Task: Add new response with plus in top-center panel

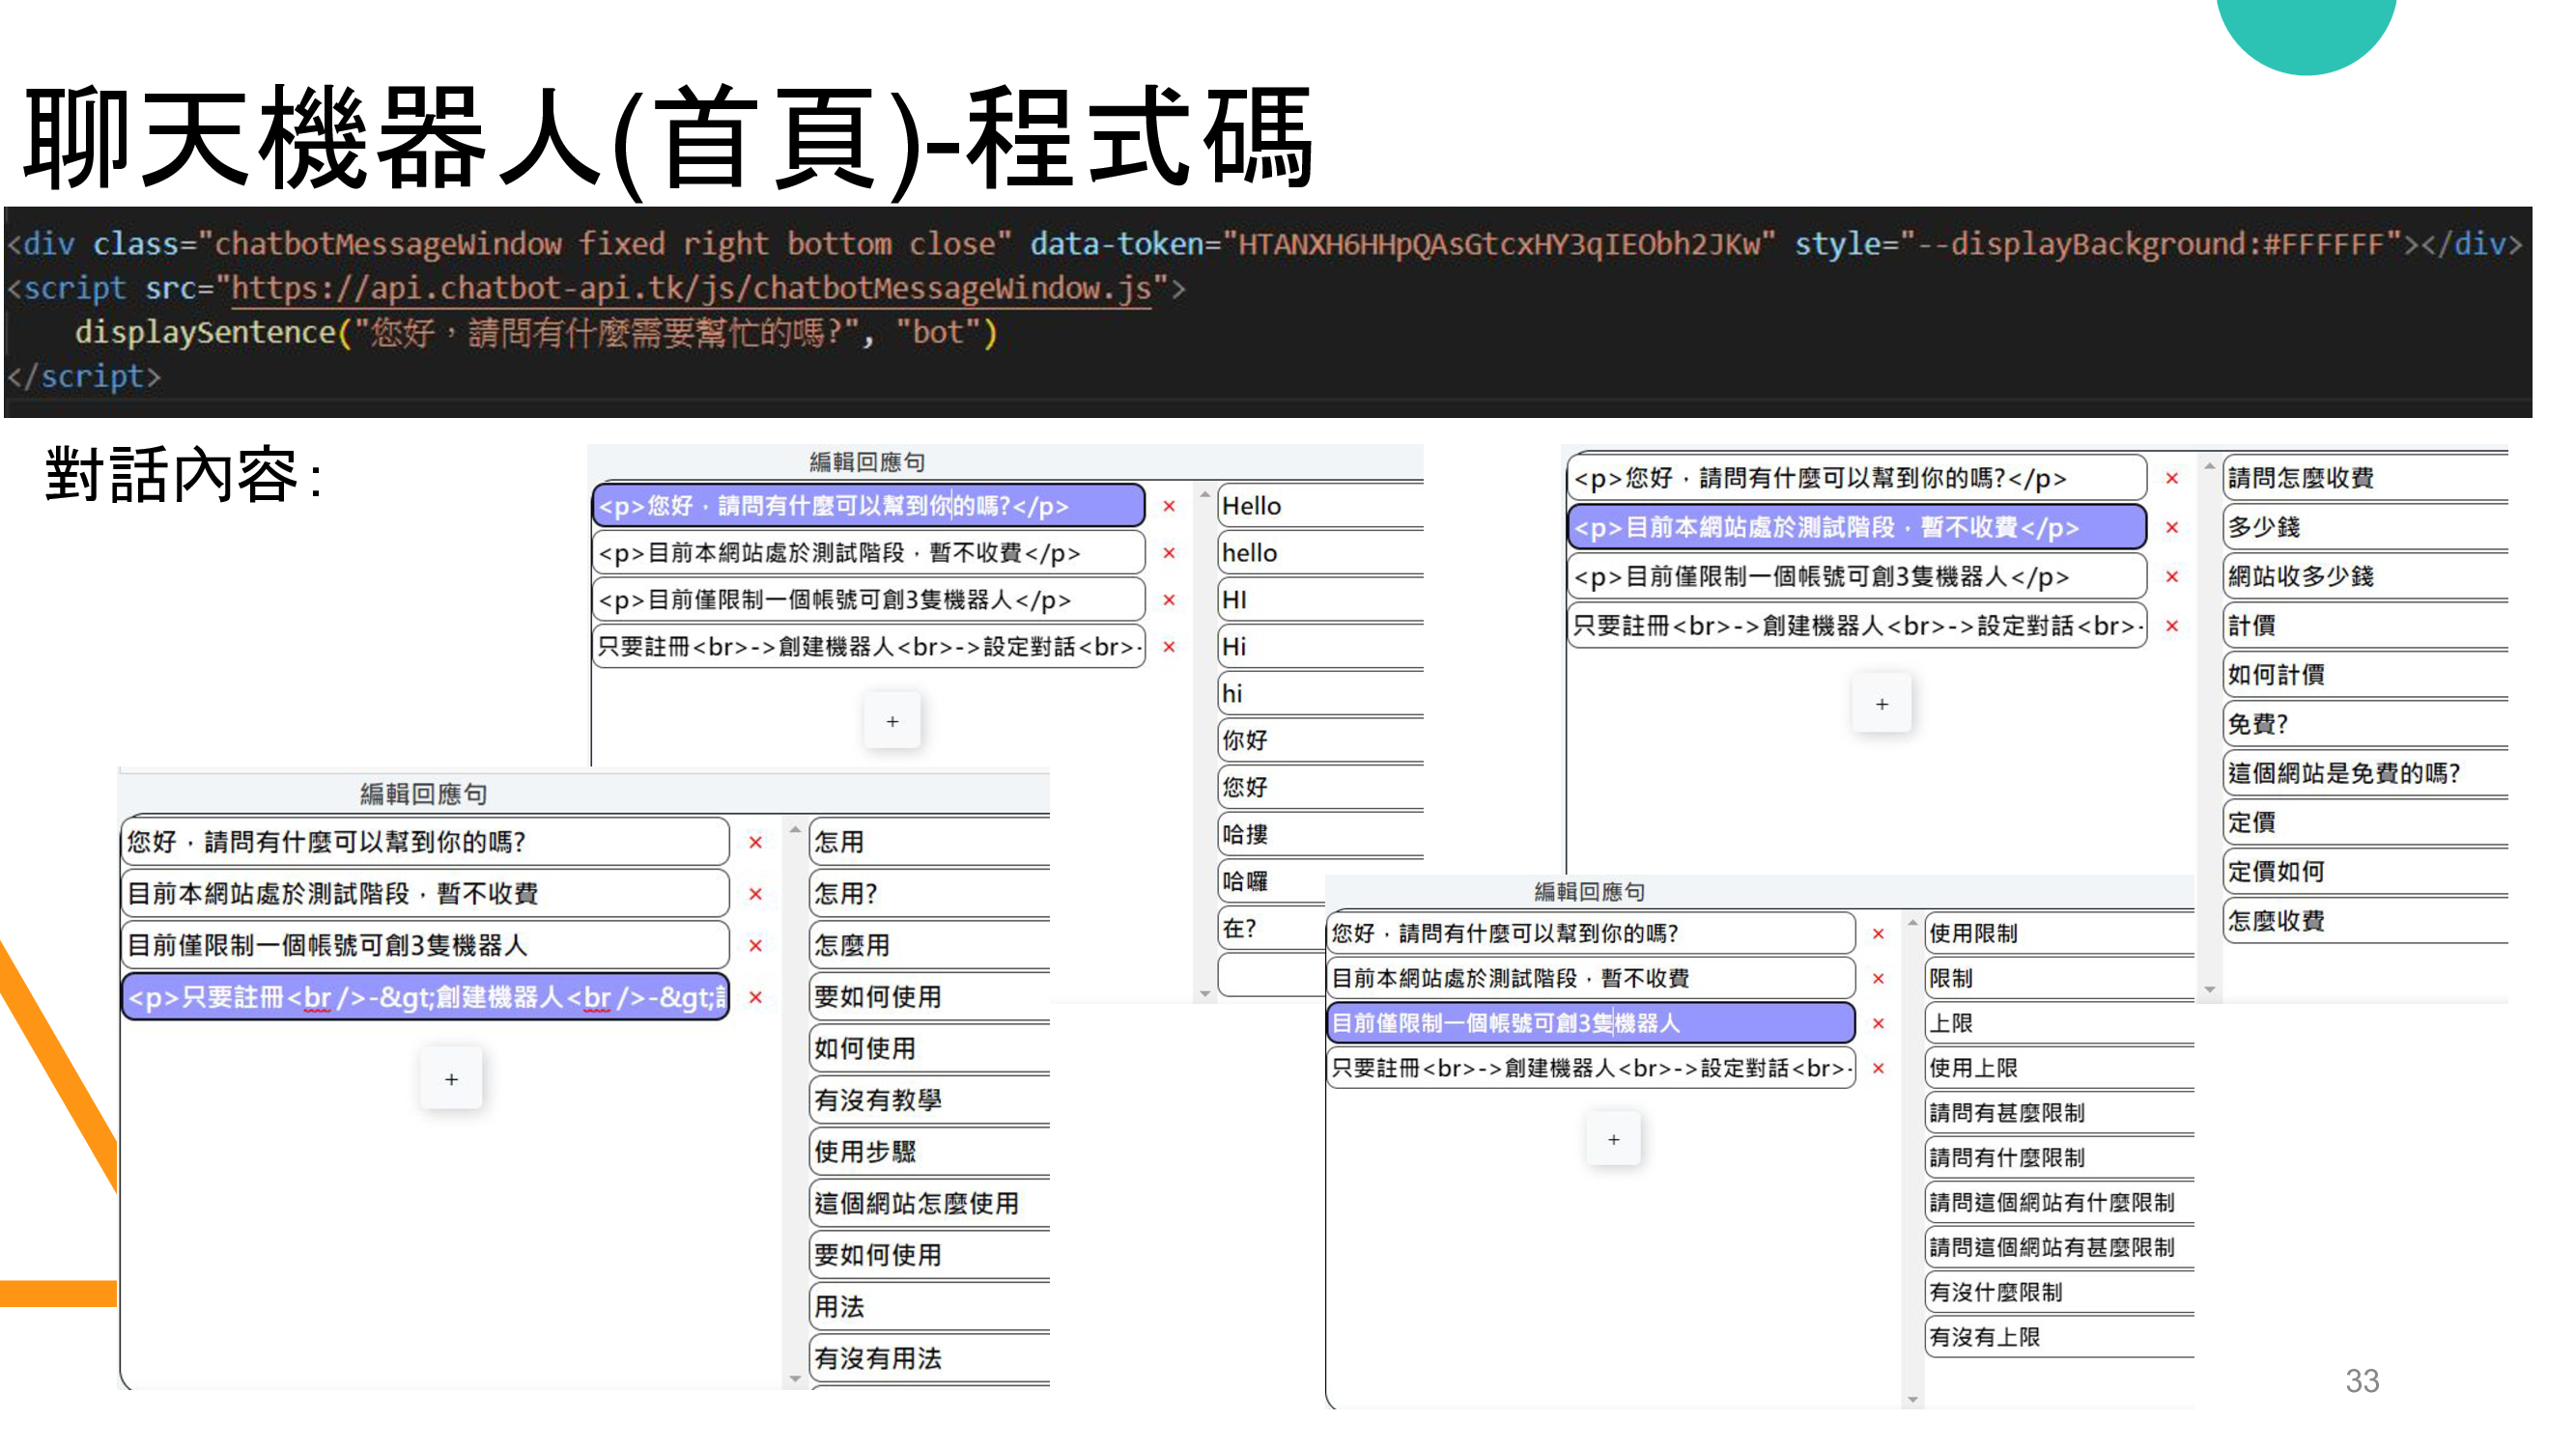Action: tap(892, 721)
